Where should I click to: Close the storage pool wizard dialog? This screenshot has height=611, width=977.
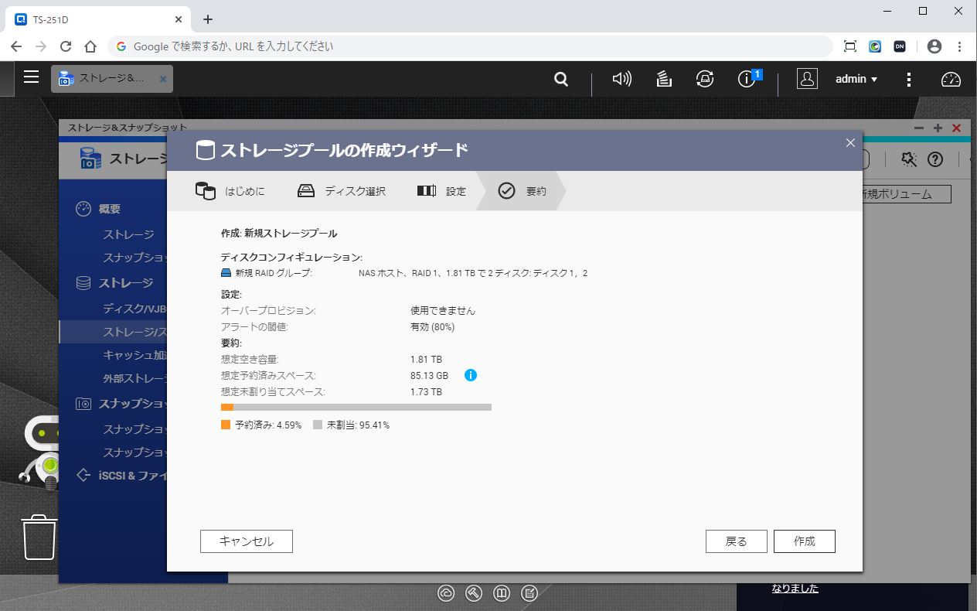pos(850,143)
